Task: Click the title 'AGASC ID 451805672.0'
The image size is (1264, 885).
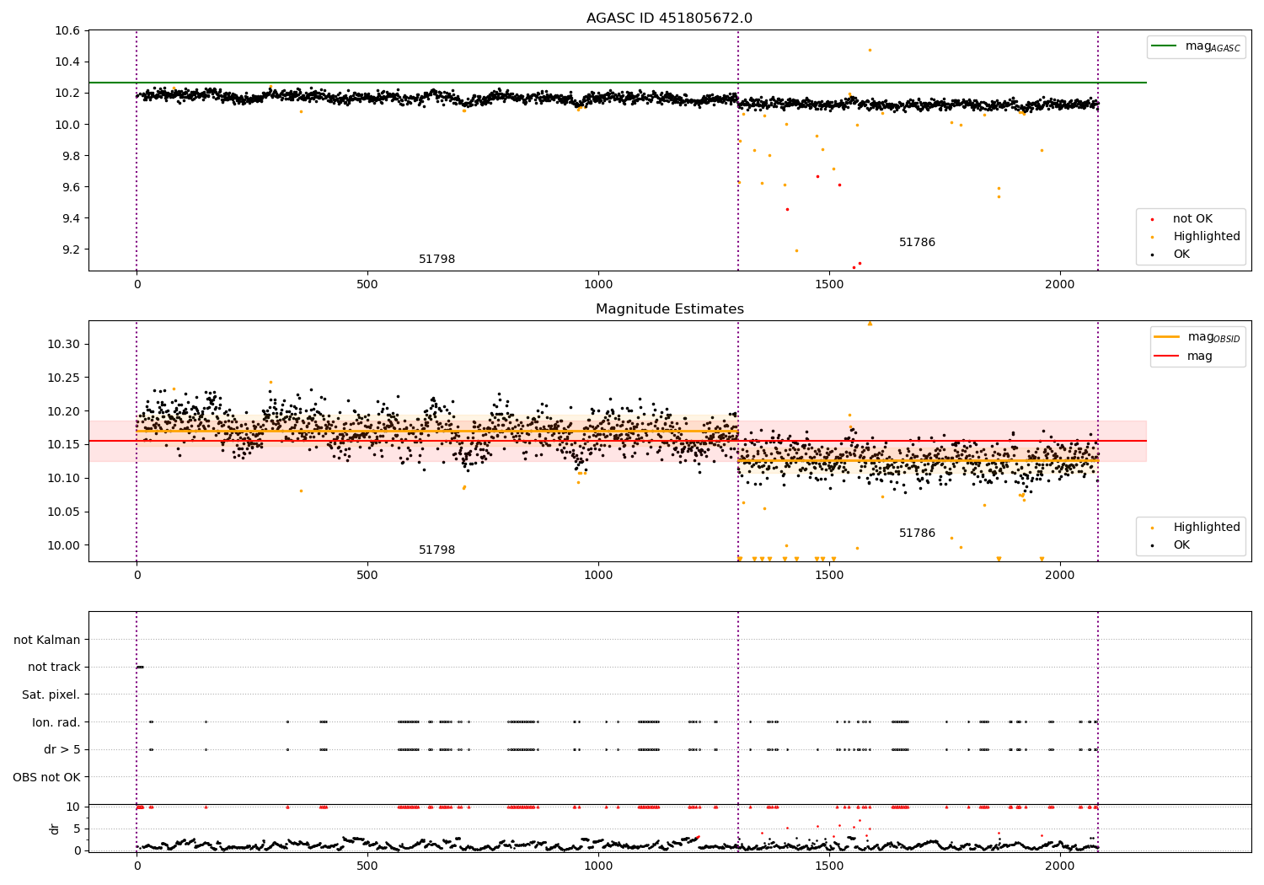Action: click(669, 19)
